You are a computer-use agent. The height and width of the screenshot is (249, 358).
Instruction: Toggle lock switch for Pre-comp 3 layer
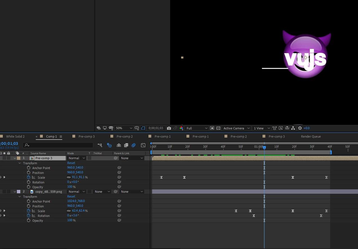coord(9,158)
